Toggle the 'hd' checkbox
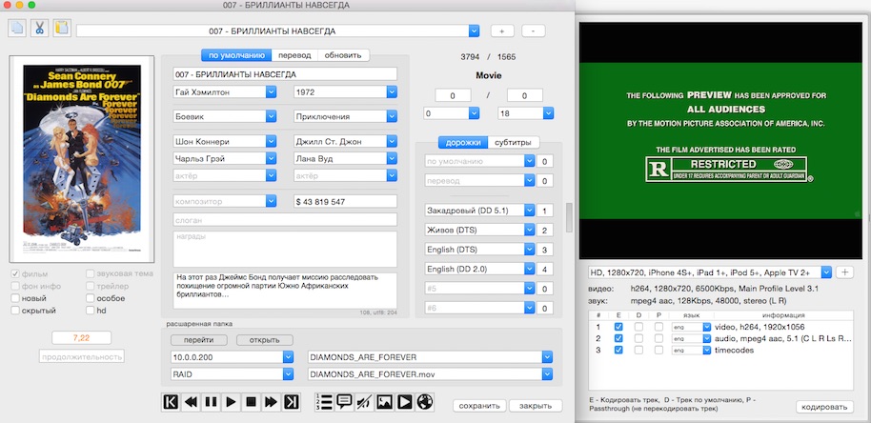Image resolution: width=871 pixels, height=423 pixels. click(x=90, y=311)
